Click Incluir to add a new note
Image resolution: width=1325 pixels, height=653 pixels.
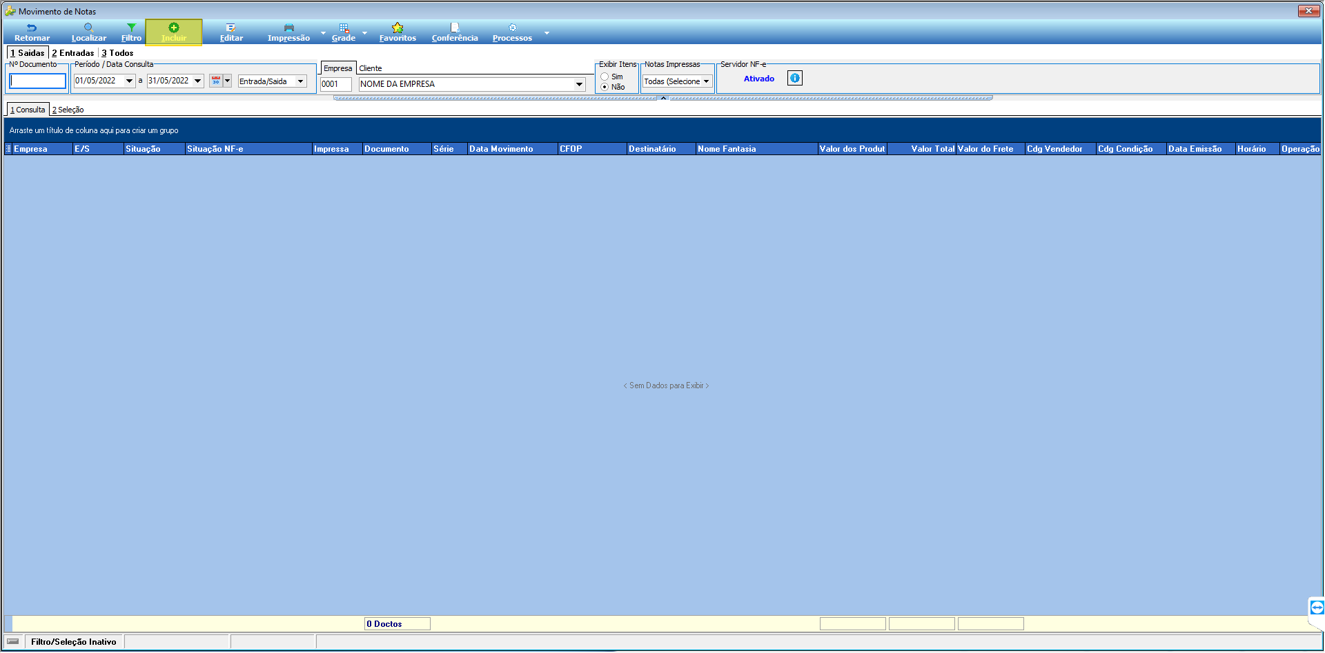pos(174,32)
